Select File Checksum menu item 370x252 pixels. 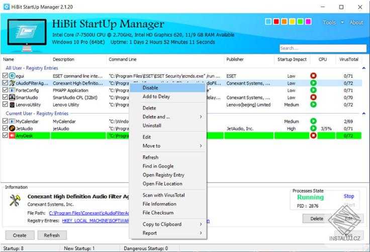point(168,213)
